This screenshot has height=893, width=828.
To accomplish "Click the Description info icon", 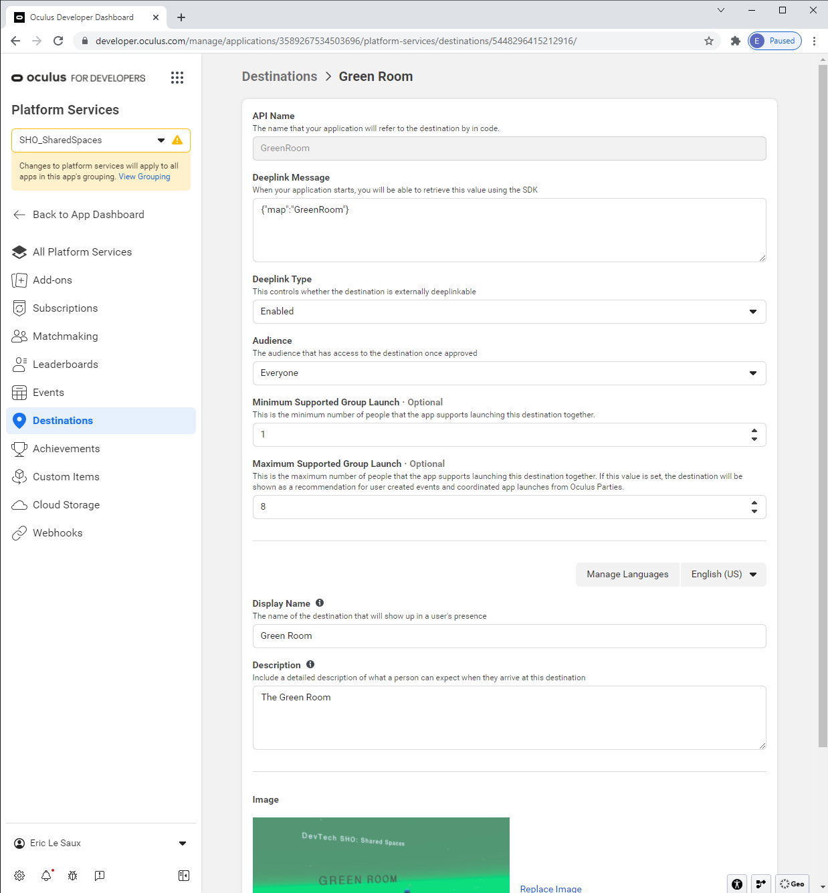I will [310, 664].
